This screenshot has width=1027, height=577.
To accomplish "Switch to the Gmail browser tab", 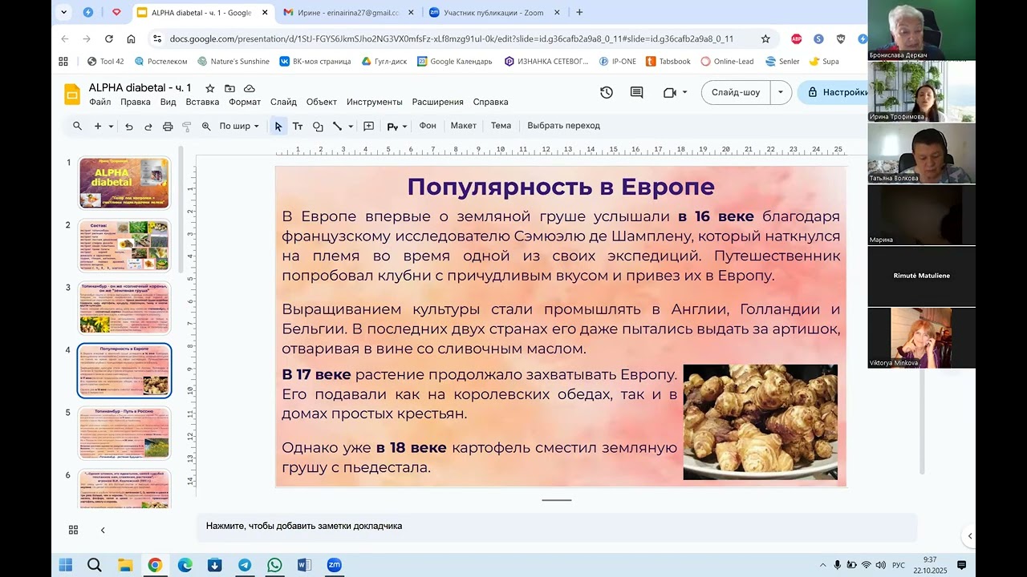I will point(348,13).
